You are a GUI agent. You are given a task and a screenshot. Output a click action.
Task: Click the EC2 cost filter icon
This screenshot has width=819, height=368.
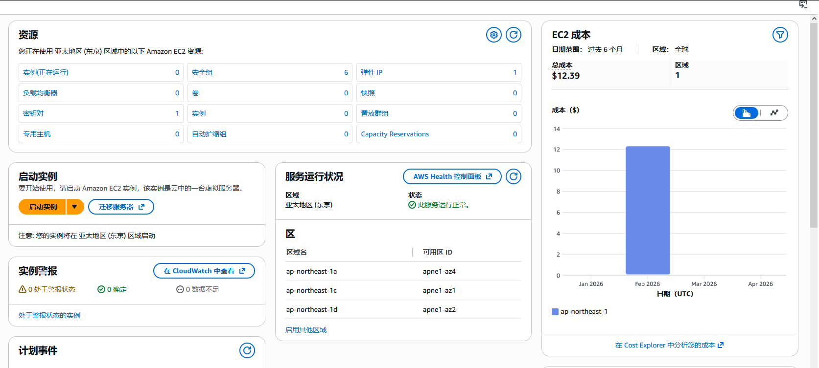pos(780,35)
